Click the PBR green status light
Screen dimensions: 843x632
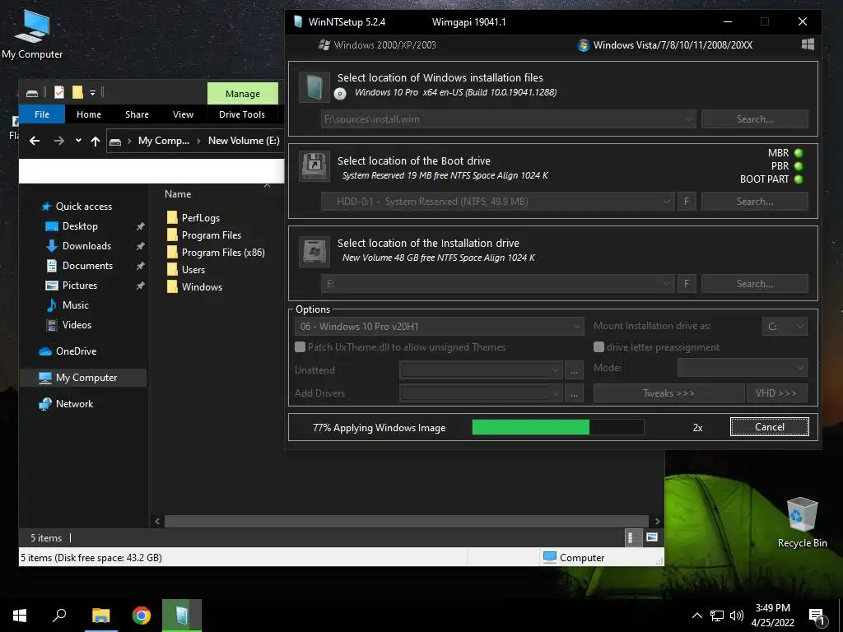(x=799, y=166)
